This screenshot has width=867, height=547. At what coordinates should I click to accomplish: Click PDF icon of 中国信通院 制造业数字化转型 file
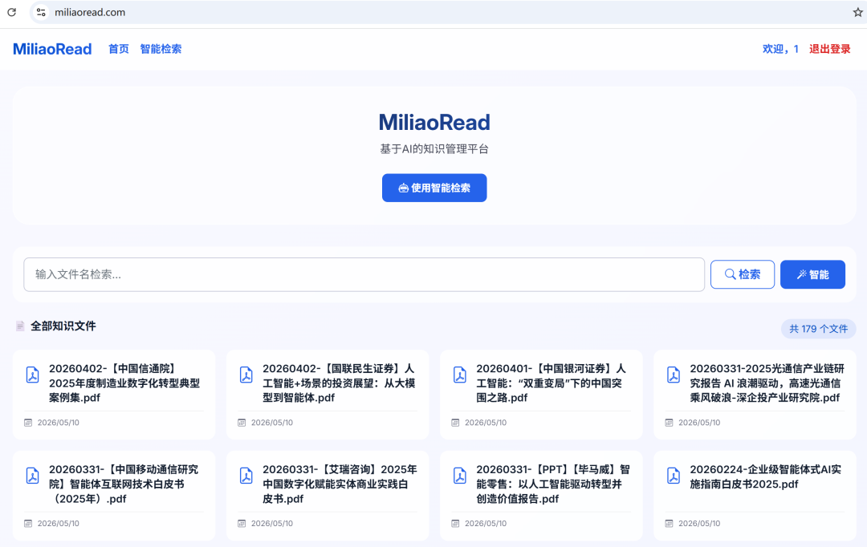[x=33, y=375]
